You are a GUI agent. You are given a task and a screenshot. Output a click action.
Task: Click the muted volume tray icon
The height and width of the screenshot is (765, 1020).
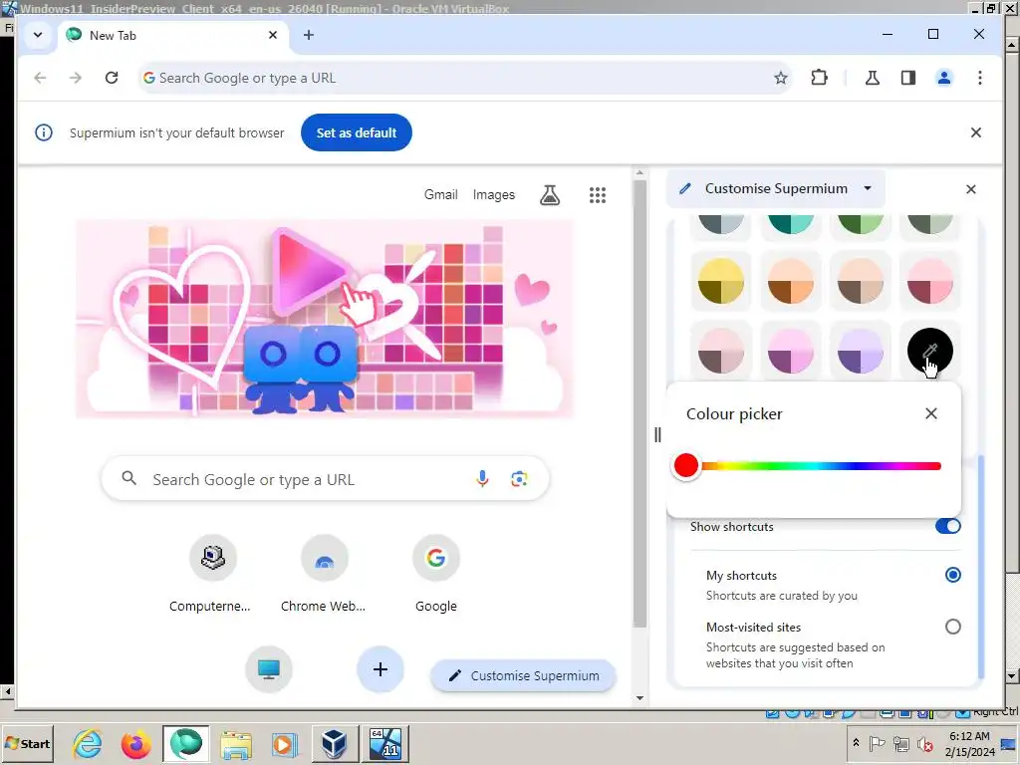(923, 743)
